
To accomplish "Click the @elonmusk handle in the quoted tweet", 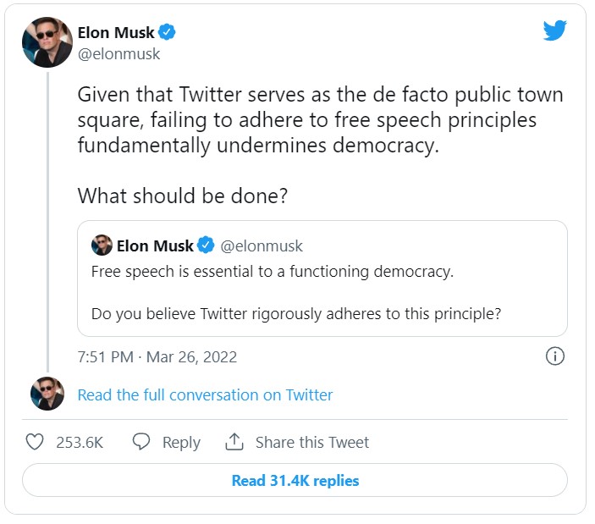I will [x=262, y=246].
